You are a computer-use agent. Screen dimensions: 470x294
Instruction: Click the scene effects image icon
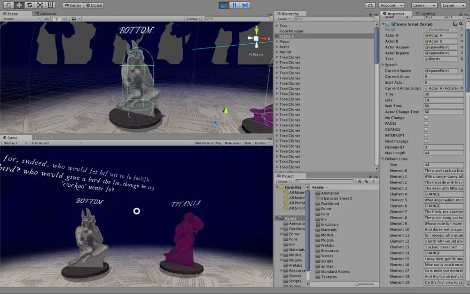tap(74, 19)
